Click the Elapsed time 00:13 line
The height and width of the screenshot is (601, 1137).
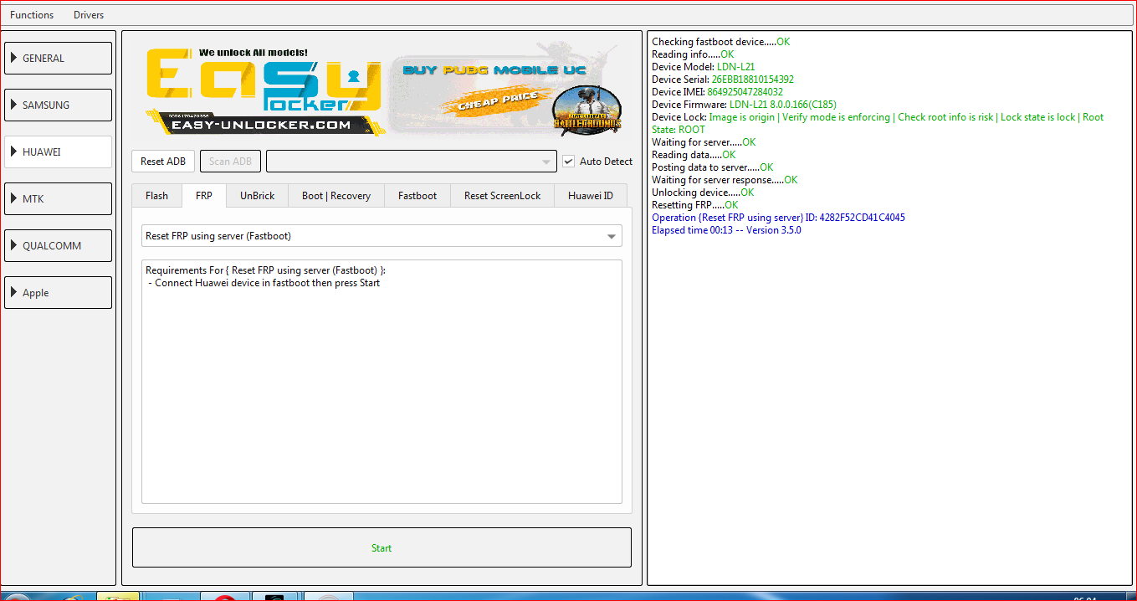[726, 230]
